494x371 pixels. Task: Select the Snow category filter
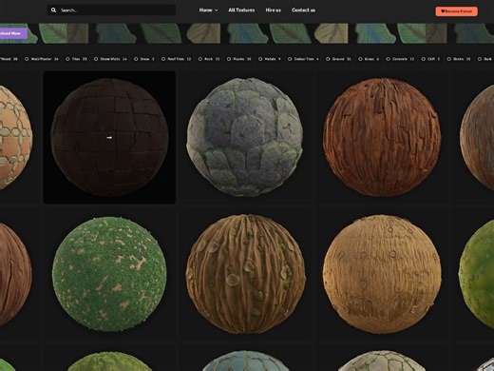click(x=144, y=59)
